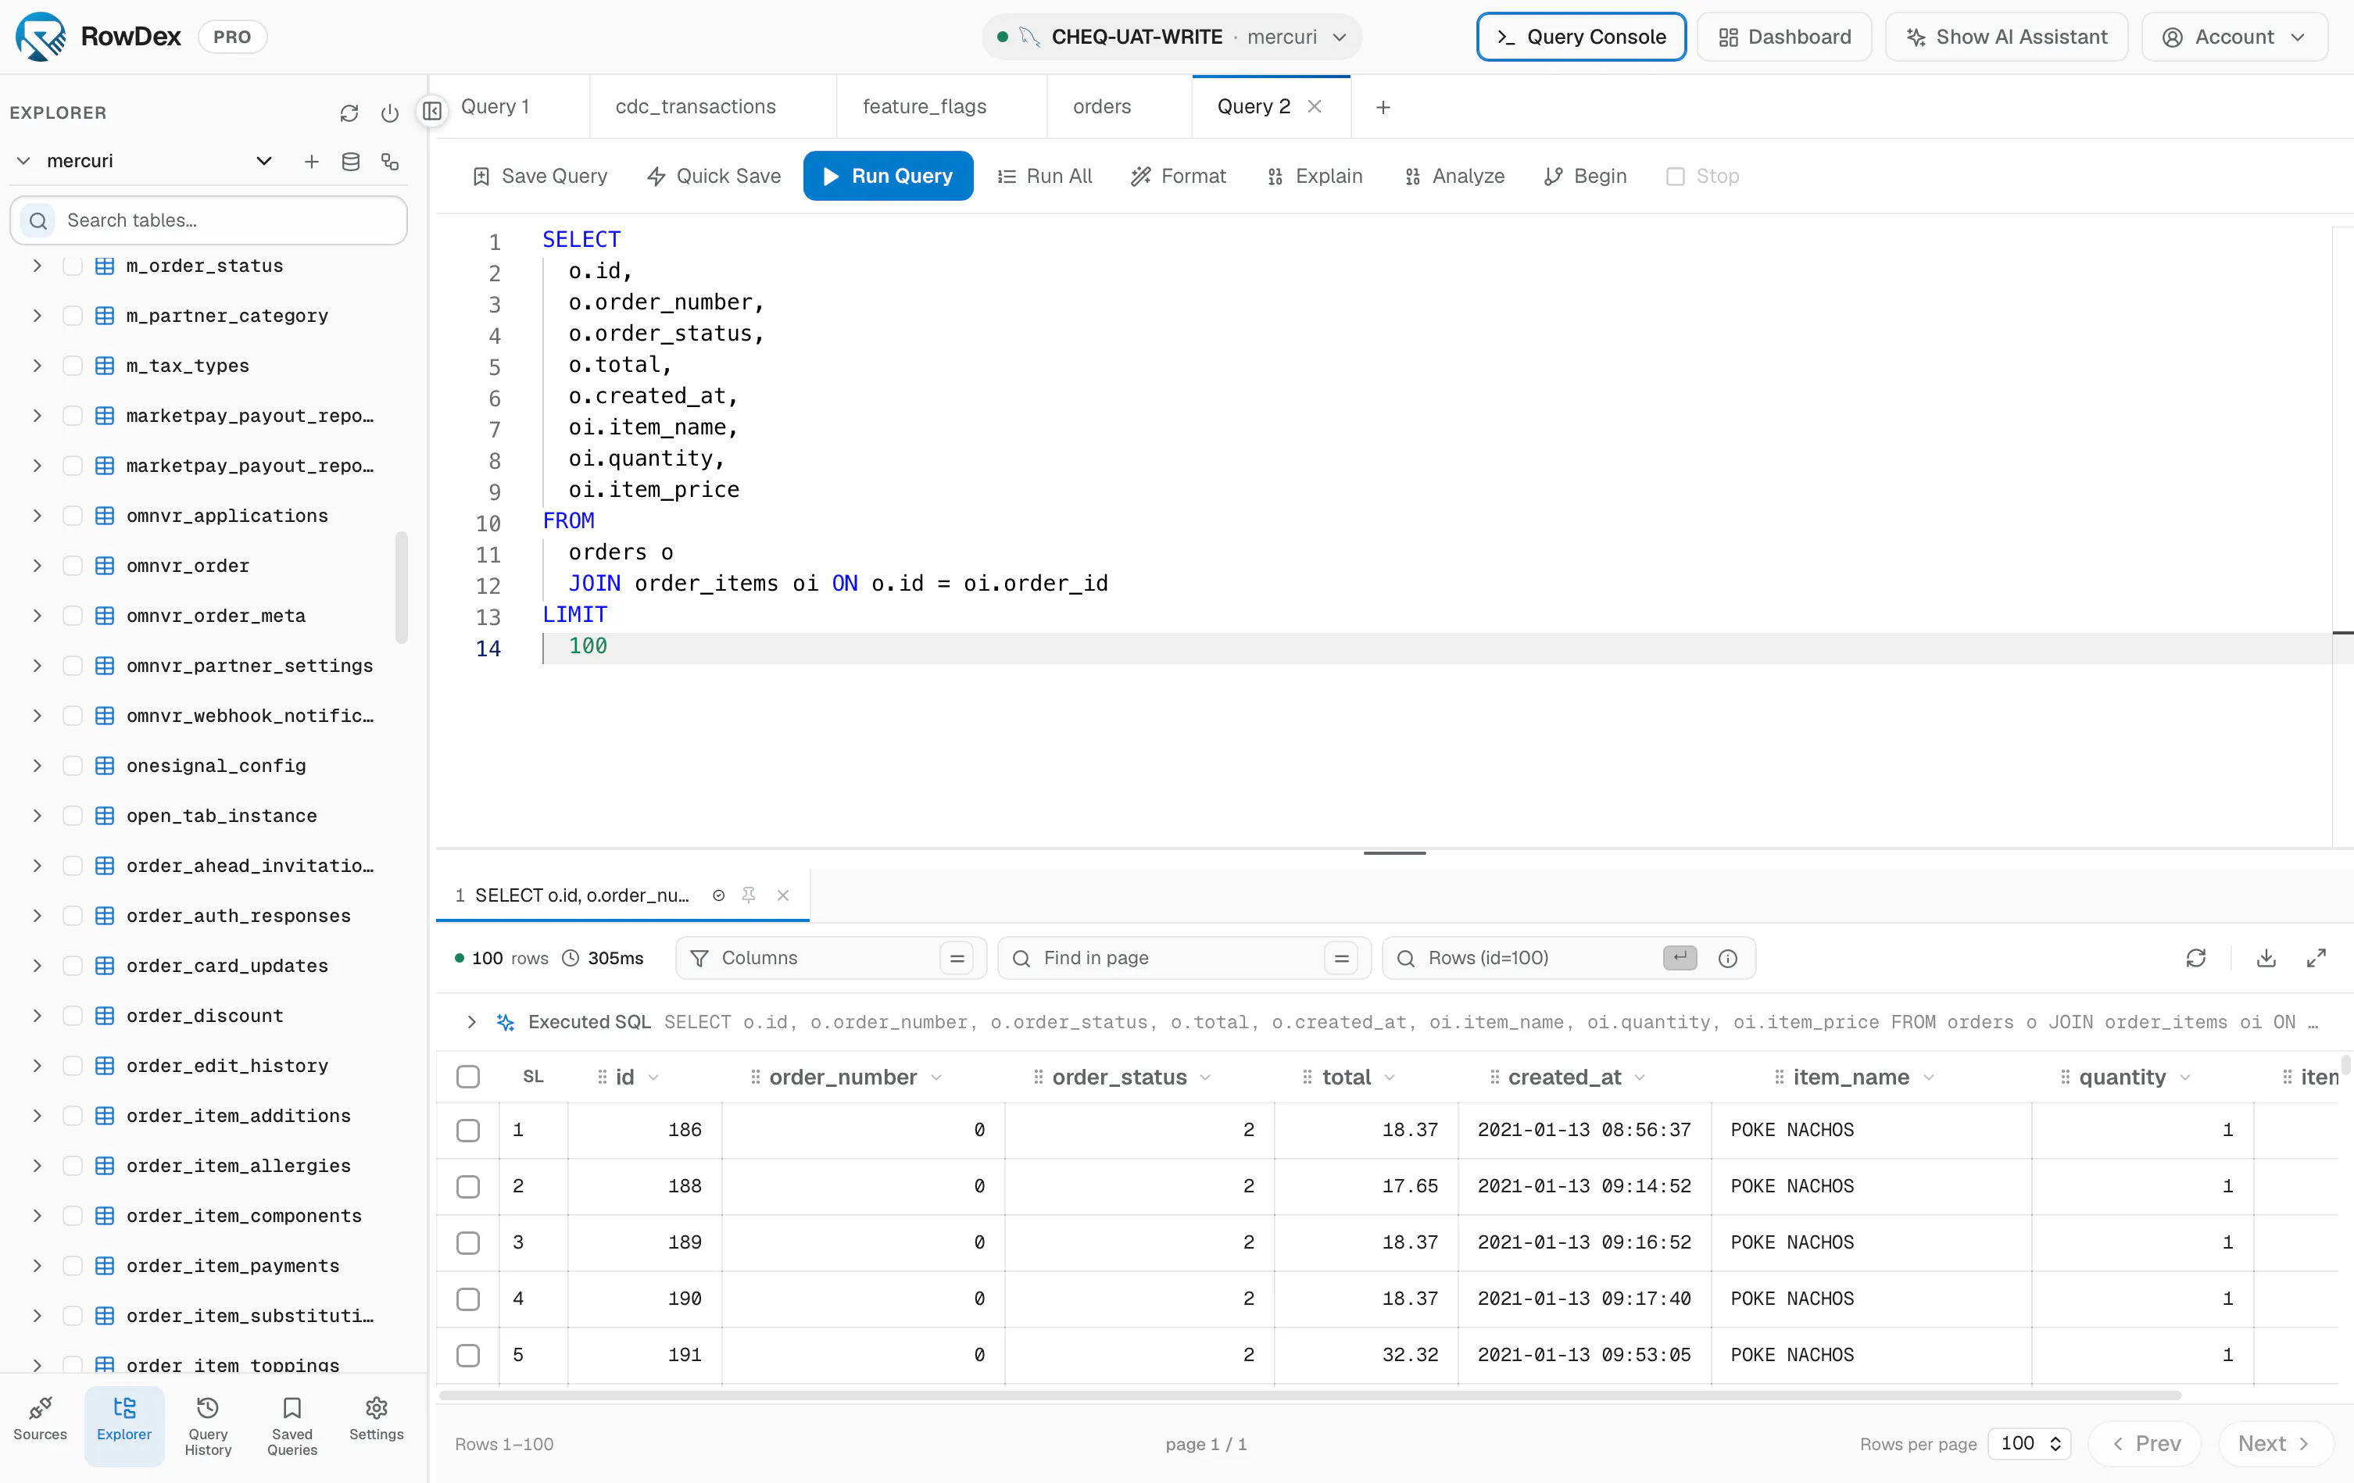
Task: Switch to the orders tab
Action: point(1102,106)
